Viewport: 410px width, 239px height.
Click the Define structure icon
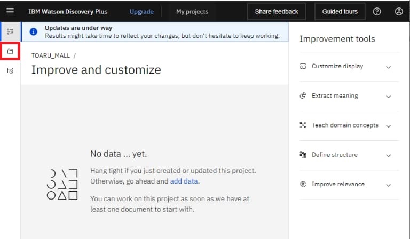coord(303,155)
